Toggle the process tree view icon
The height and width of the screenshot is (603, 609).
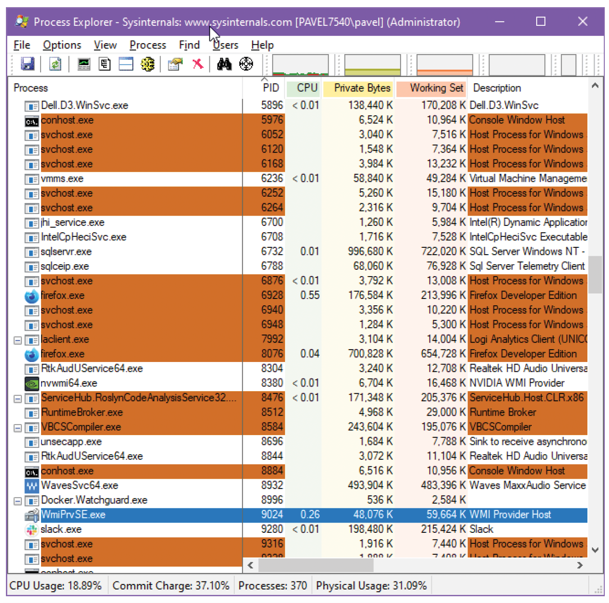105,64
